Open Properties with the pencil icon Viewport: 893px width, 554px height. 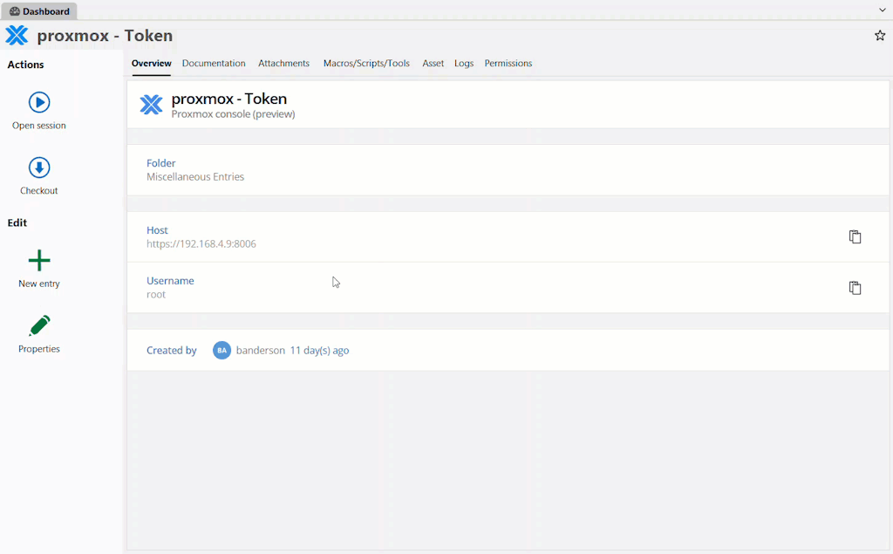(x=39, y=326)
